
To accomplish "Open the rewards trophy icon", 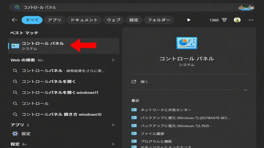I will coord(224,20).
